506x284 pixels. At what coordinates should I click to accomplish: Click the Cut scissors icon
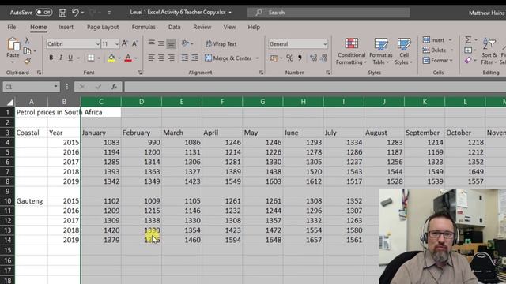click(x=27, y=40)
